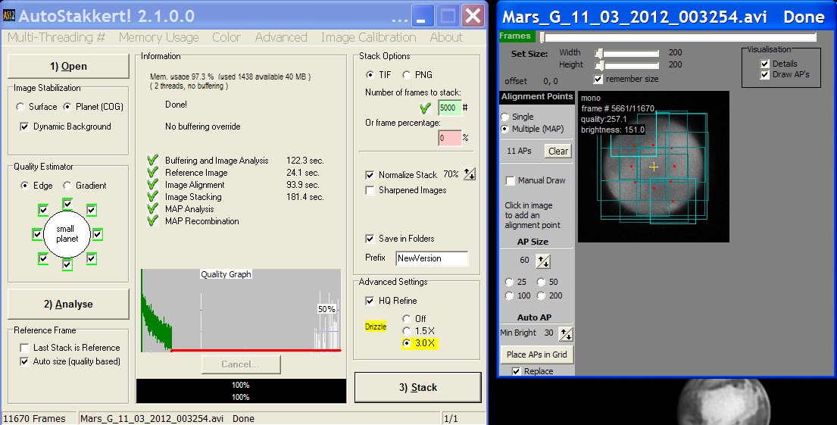
Task: Toggle Replace checkbox under Auto AP
Action: (516, 371)
